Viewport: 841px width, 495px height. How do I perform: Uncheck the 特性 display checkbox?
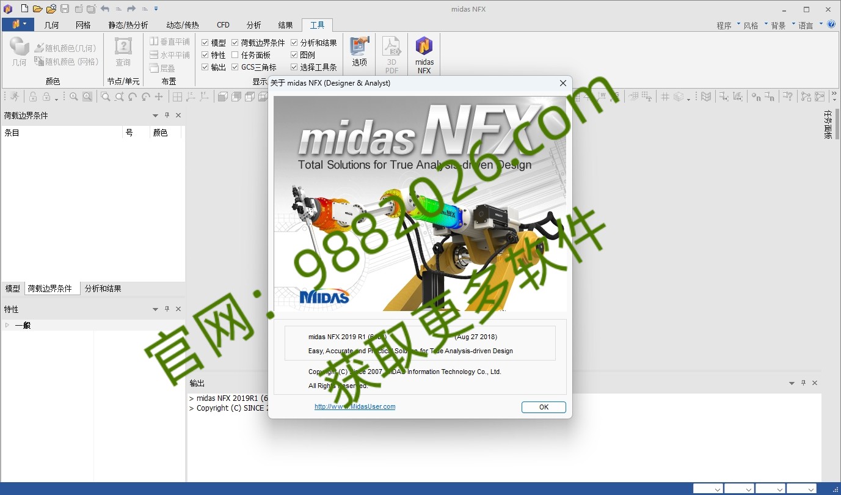[205, 55]
